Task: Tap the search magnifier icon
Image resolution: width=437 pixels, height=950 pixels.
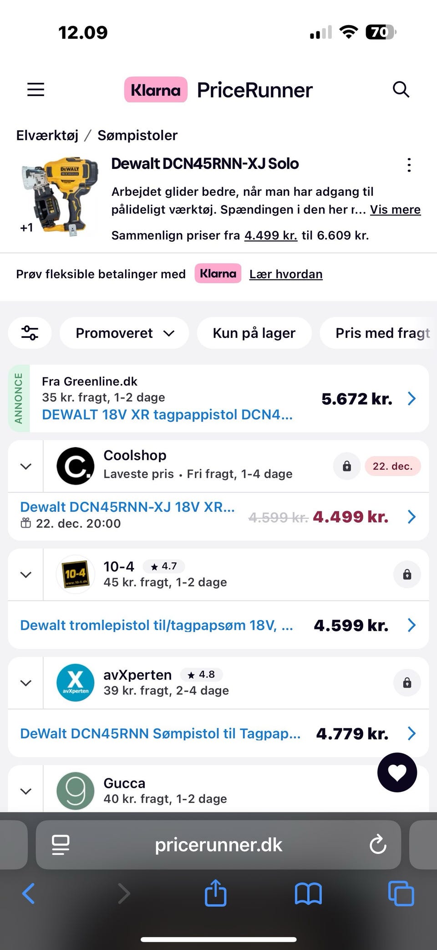Action: 401,89
